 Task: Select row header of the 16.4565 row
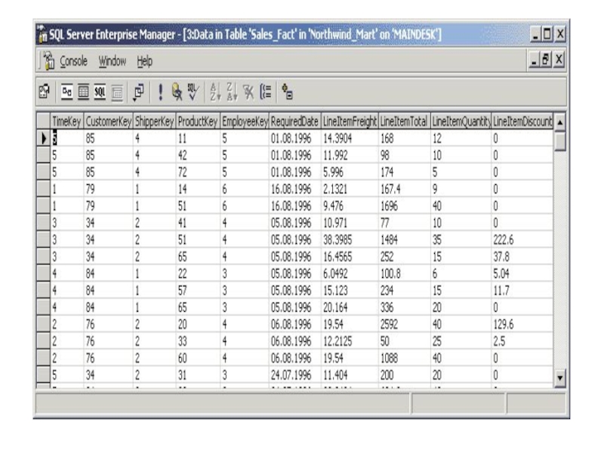[x=43, y=257]
